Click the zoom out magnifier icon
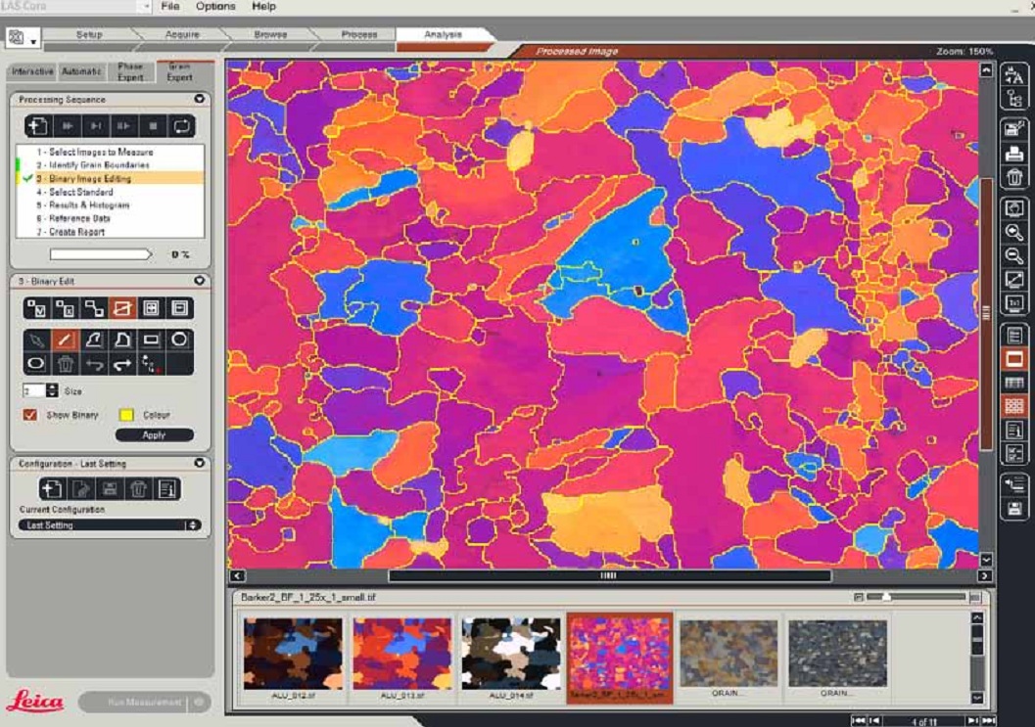1035x727 pixels. (1015, 256)
